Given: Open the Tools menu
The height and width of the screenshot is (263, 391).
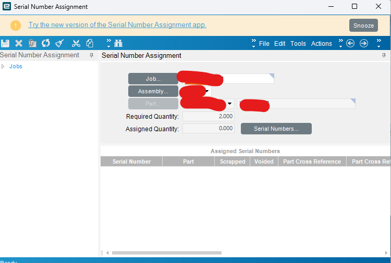Looking at the screenshot, I should (x=298, y=44).
